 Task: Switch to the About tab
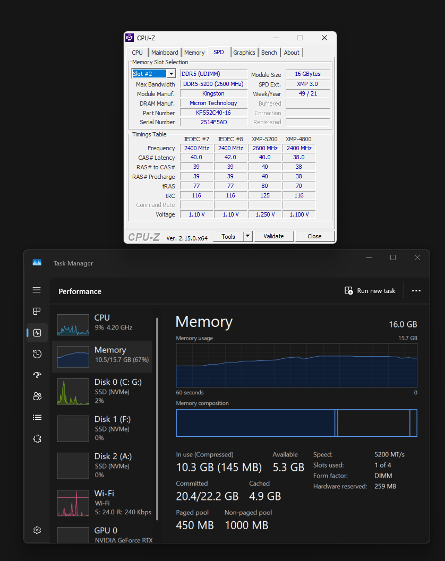point(292,53)
